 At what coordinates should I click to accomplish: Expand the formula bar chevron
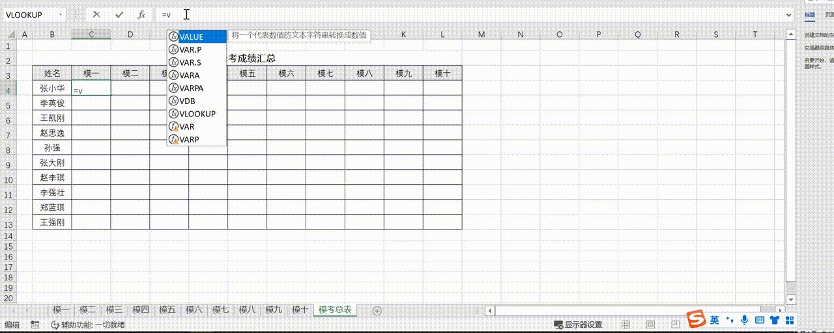tap(788, 14)
